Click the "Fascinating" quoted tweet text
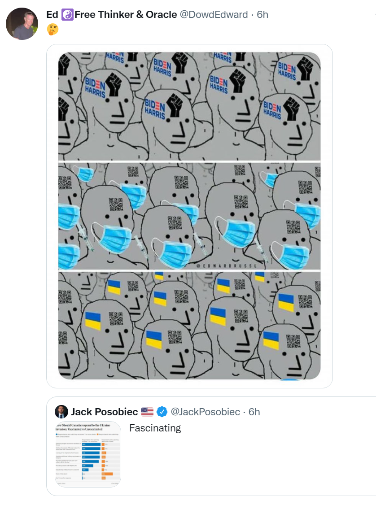 click(x=155, y=428)
